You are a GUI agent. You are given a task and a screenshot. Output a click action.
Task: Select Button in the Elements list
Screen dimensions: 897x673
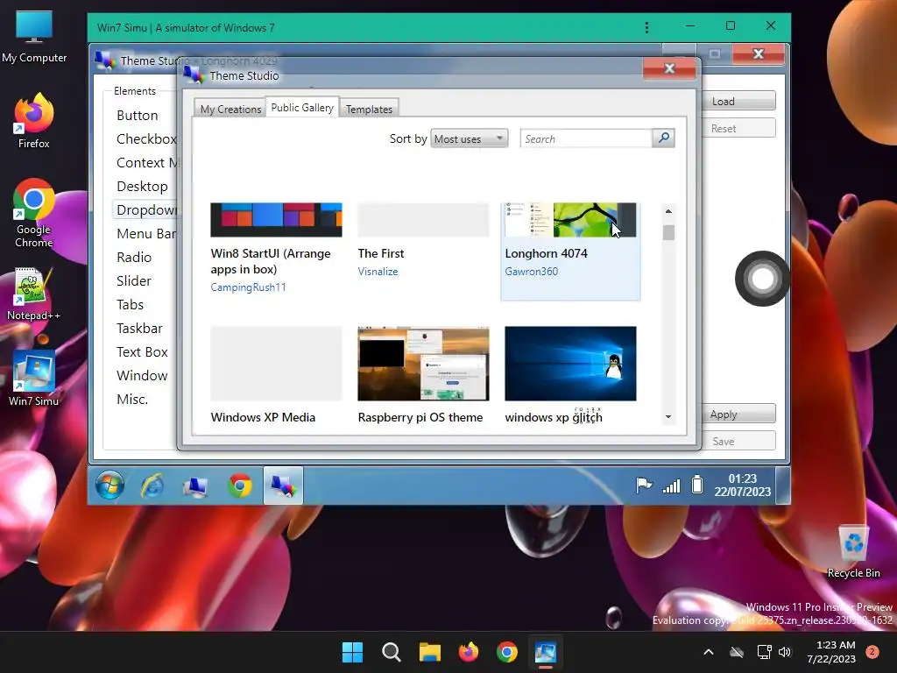[x=138, y=116]
